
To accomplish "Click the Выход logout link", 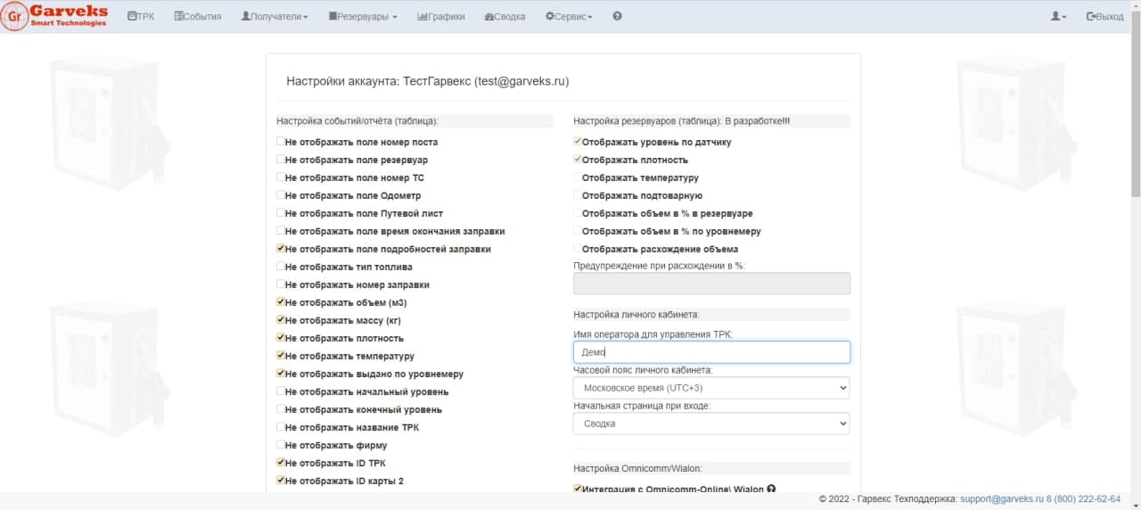I will coord(1105,16).
